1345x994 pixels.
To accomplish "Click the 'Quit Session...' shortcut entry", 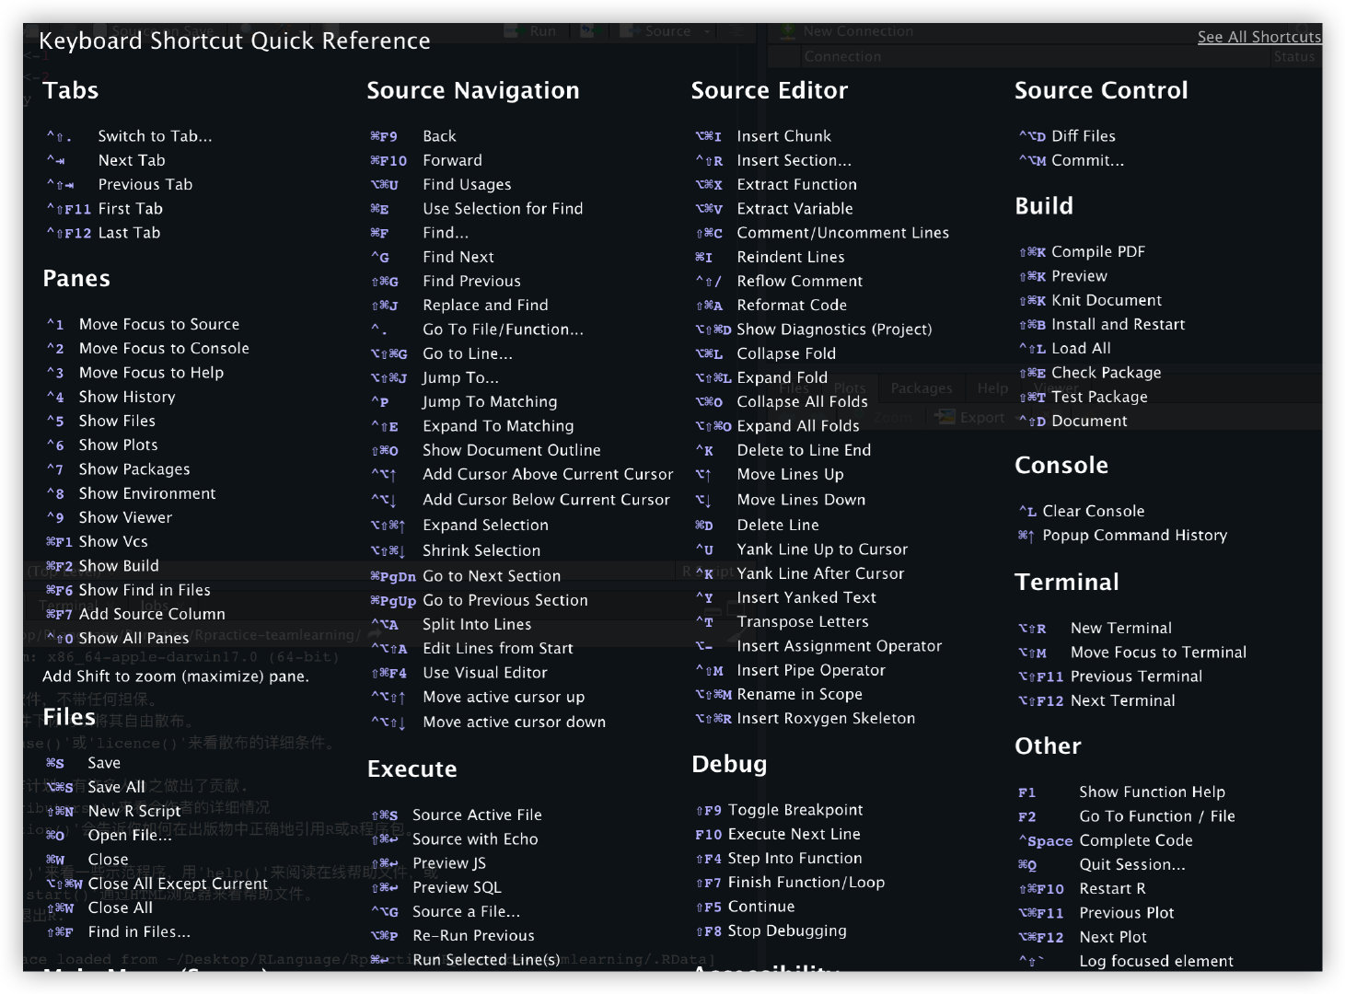I will [1102, 864].
